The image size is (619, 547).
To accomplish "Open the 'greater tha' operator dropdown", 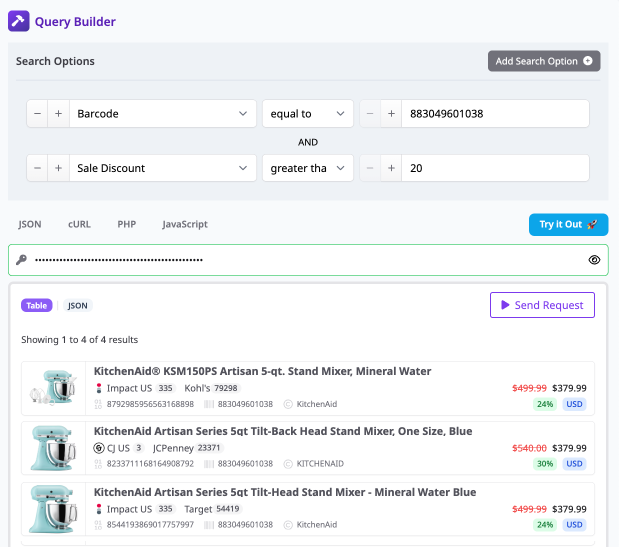I will click(308, 168).
